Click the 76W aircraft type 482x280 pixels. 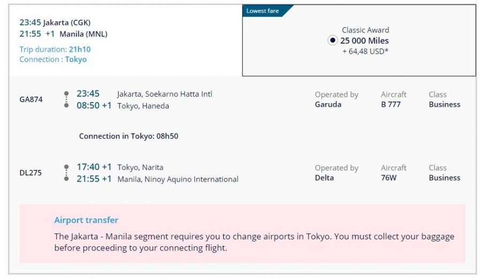tap(389, 178)
